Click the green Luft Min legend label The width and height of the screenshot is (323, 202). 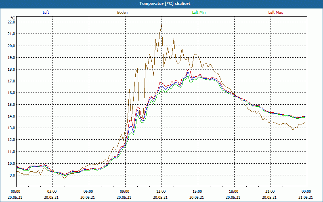pyautogui.click(x=199, y=13)
